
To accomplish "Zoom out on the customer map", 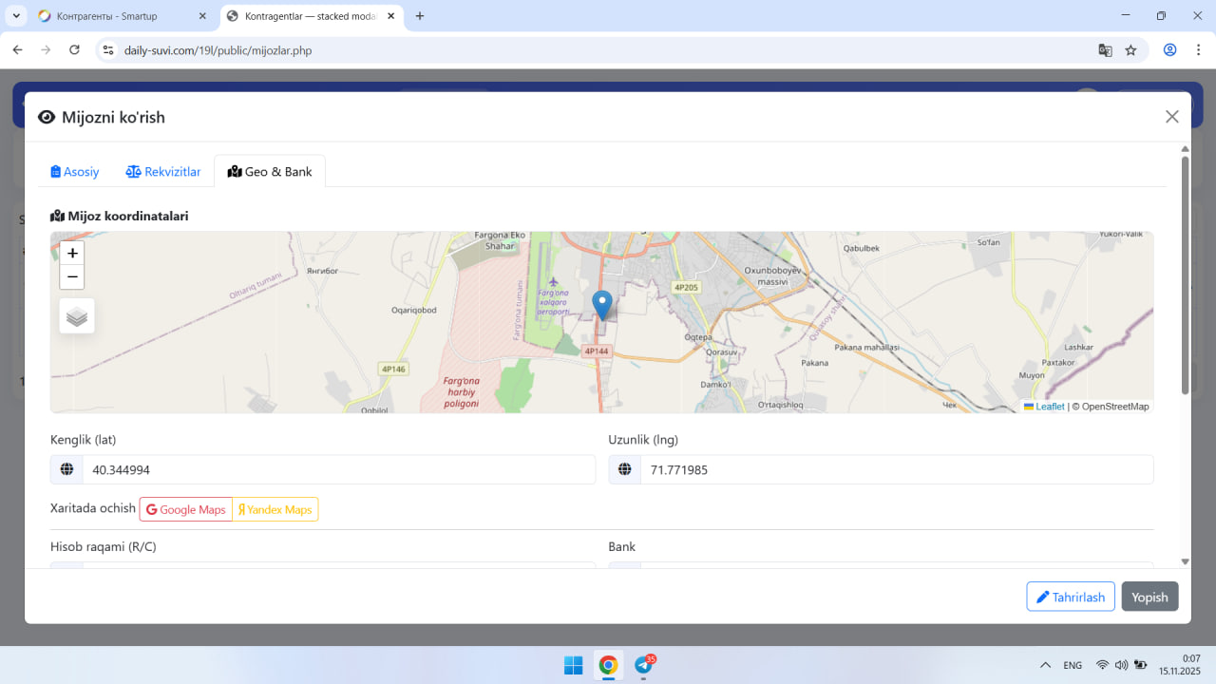I will click(x=72, y=277).
